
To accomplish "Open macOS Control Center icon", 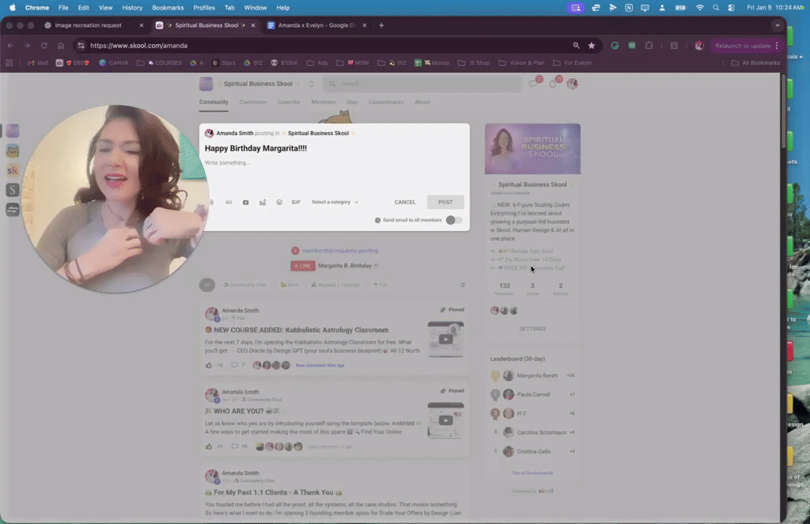I will click(x=731, y=8).
